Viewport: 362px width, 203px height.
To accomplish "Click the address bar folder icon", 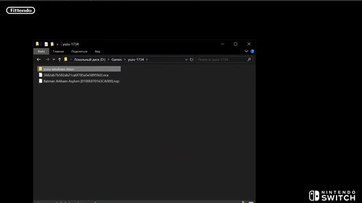I will point(66,59).
